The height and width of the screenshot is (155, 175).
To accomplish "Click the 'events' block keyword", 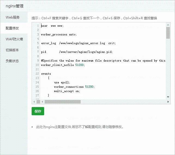I will [x=46, y=74].
